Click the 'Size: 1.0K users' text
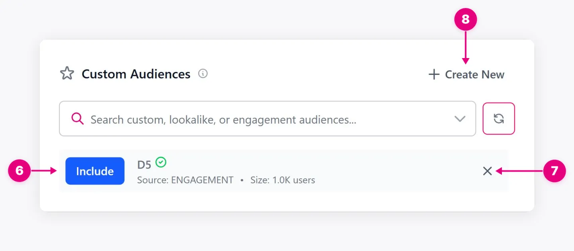 (x=283, y=180)
